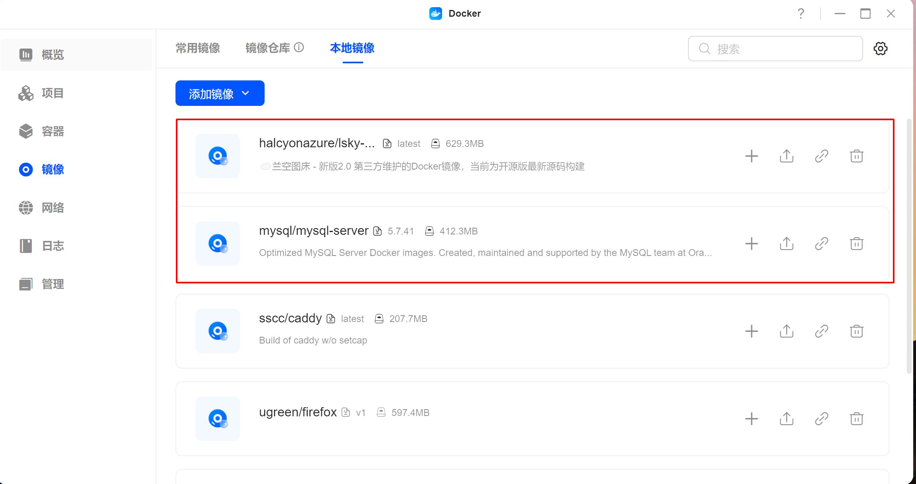Open 日志 logs section
Screen dimensions: 916x484
(53, 246)
